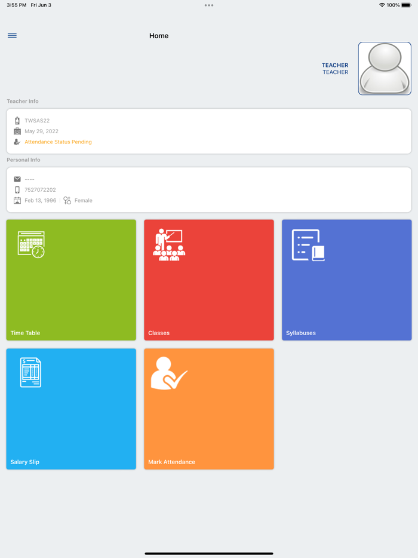Open the Syllabuses tile
This screenshot has height=558, width=418.
pos(347,280)
